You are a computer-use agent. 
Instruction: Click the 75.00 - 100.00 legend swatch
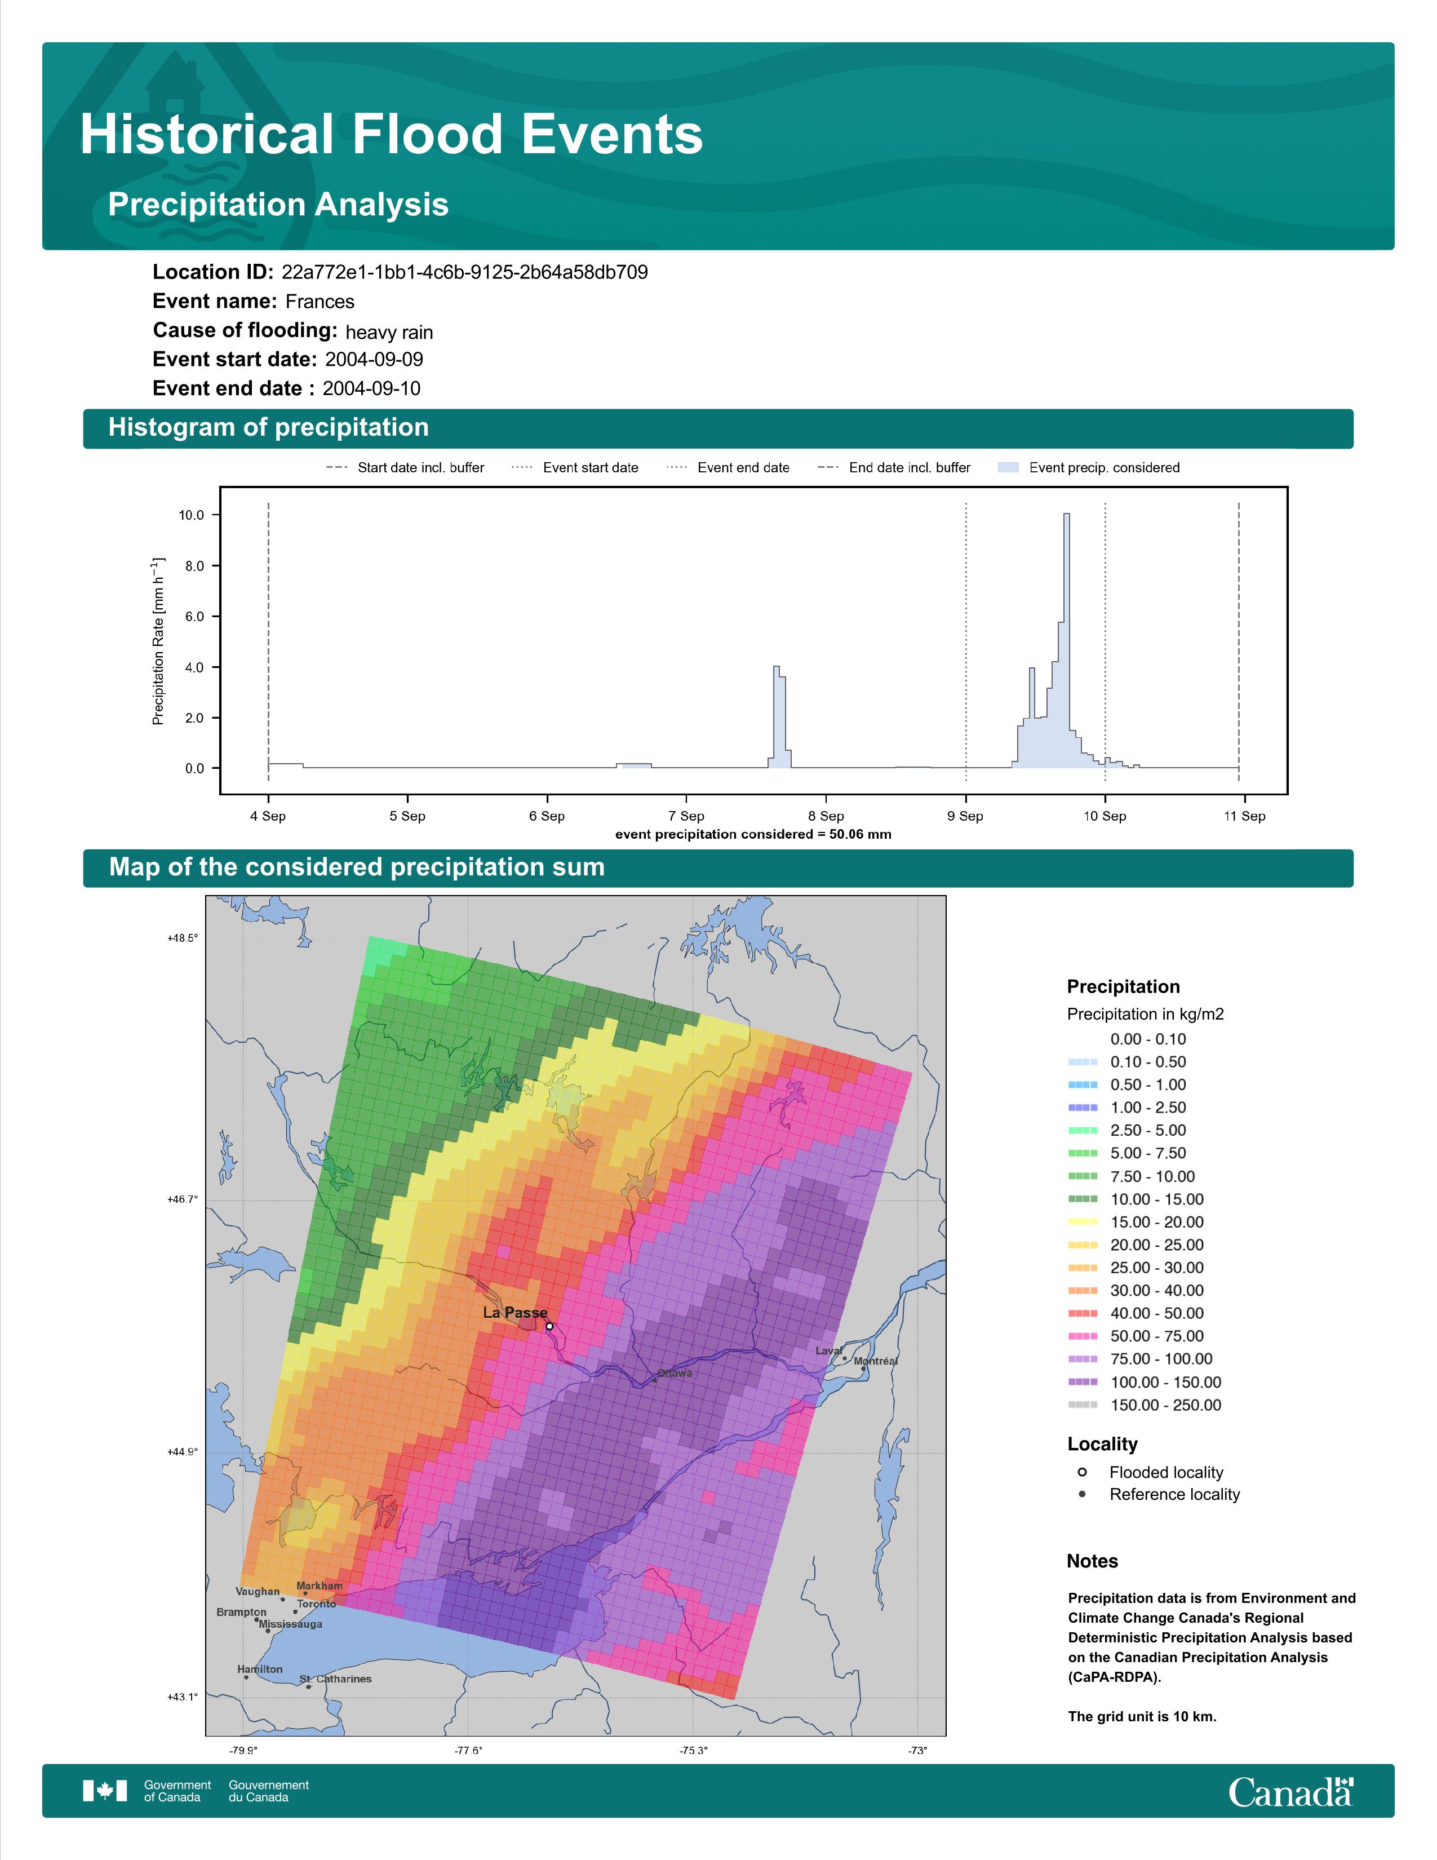pos(1082,1359)
